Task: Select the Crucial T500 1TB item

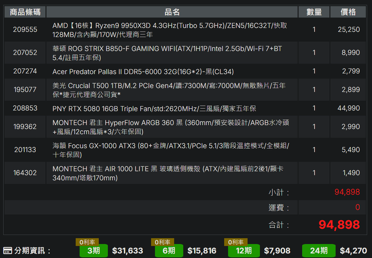Action: coord(169,90)
